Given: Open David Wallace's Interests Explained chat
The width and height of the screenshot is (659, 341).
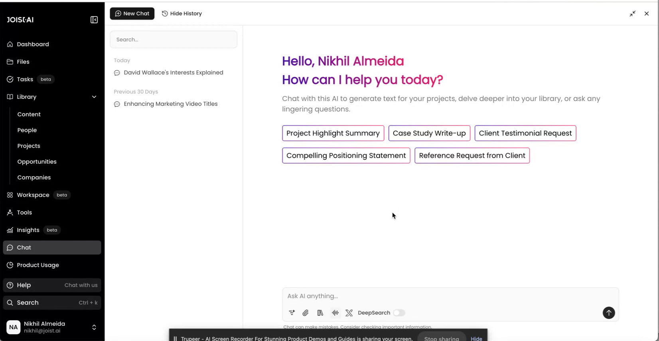Looking at the screenshot, I should (174, 73).
